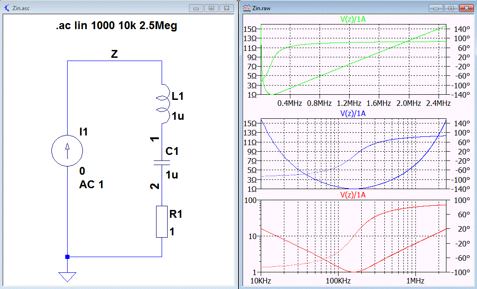The image size is (477, 289).
Task: Click the 10KHz frequency axis label
Action: pos(261,281)
